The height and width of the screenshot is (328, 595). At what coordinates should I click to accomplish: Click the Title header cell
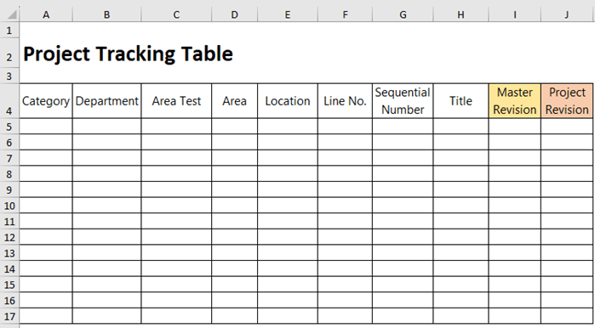click(461, 101)
